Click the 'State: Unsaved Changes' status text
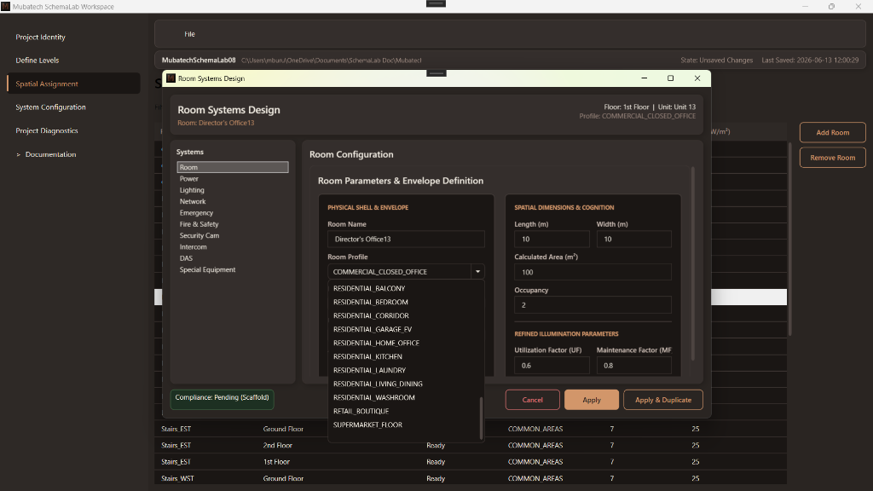This screenshot has height=491, width=873. pyautogui.click(x=716, y=61)
